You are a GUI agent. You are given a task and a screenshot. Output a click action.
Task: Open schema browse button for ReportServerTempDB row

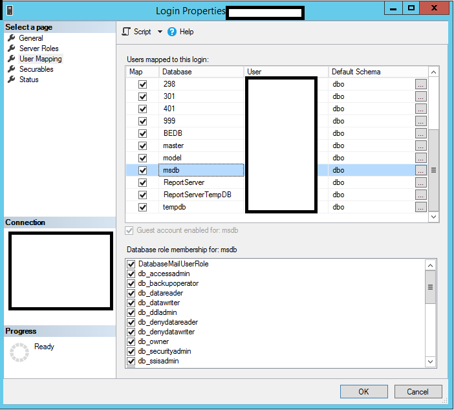[x=421, y=195]
